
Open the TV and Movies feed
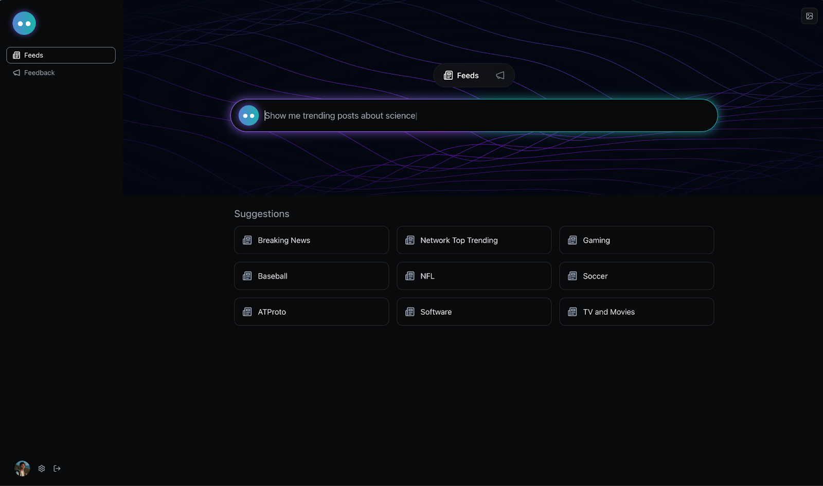coord(636,312)
